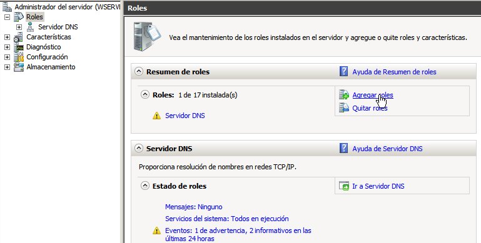Viewport: 481px width, 243px height.
Task: Click the Agregar roles green plus icon
Action: pyautogui.click(x=344, y=95)
